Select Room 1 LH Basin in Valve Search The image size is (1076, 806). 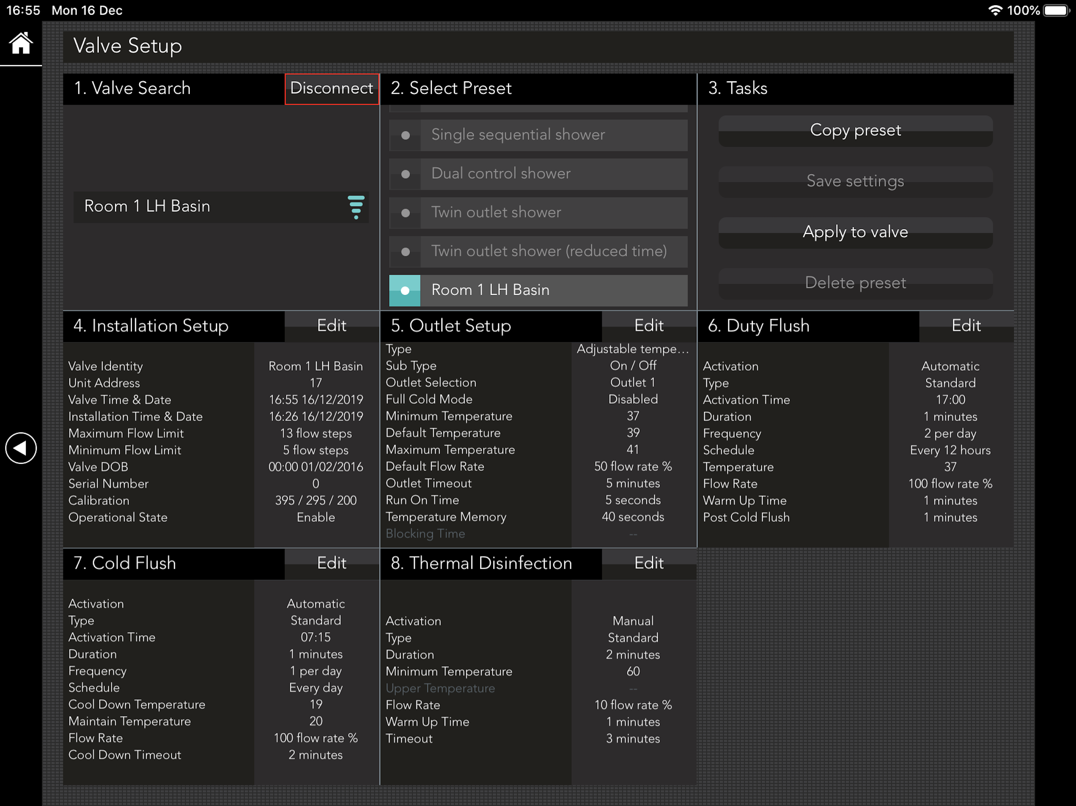[x=221, y=207]
